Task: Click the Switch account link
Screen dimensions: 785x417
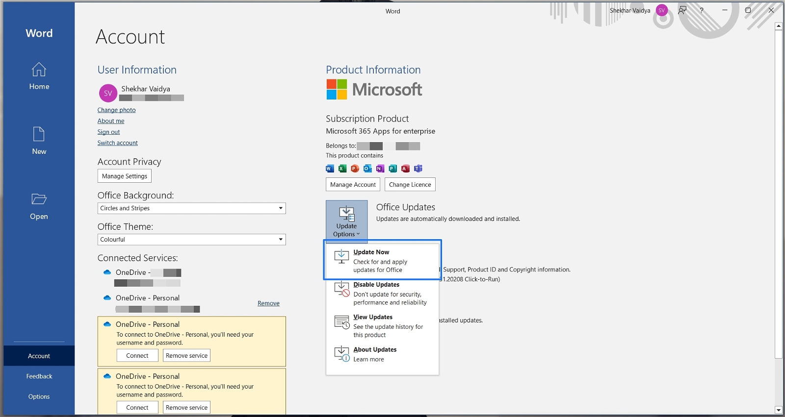Action: [x=117, y=143]
